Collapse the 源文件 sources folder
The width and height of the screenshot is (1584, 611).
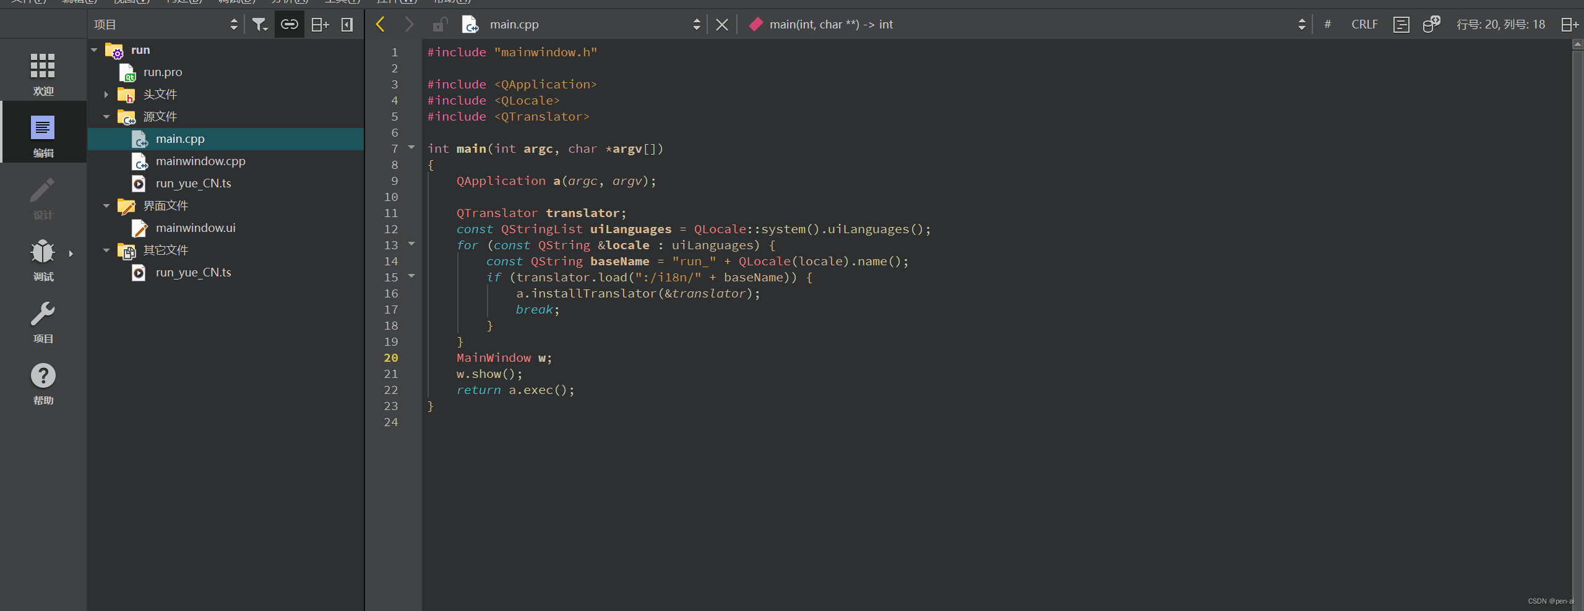[x=106, y=117]
